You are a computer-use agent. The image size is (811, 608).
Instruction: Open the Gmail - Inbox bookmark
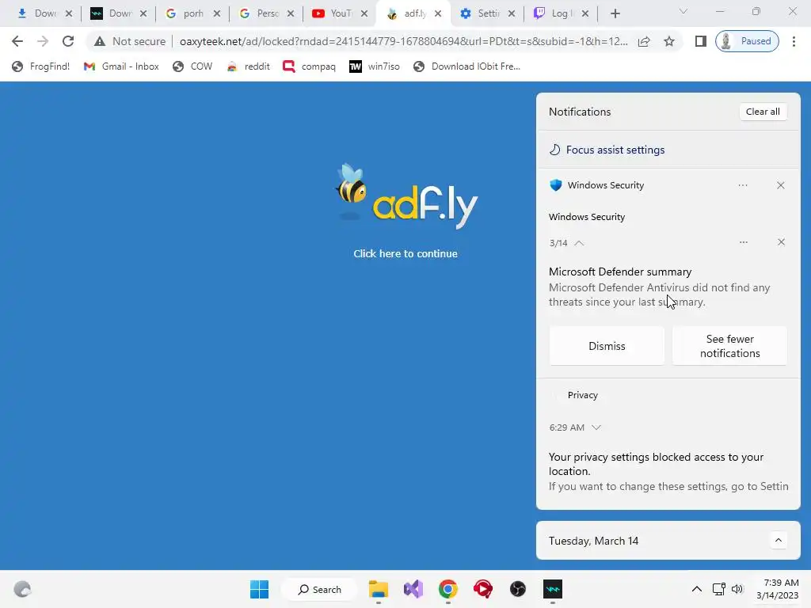[x=121, y=66]
